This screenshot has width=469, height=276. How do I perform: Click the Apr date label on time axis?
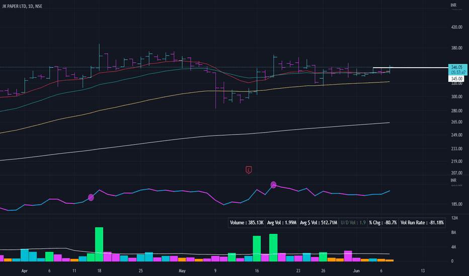pos(25,271)
